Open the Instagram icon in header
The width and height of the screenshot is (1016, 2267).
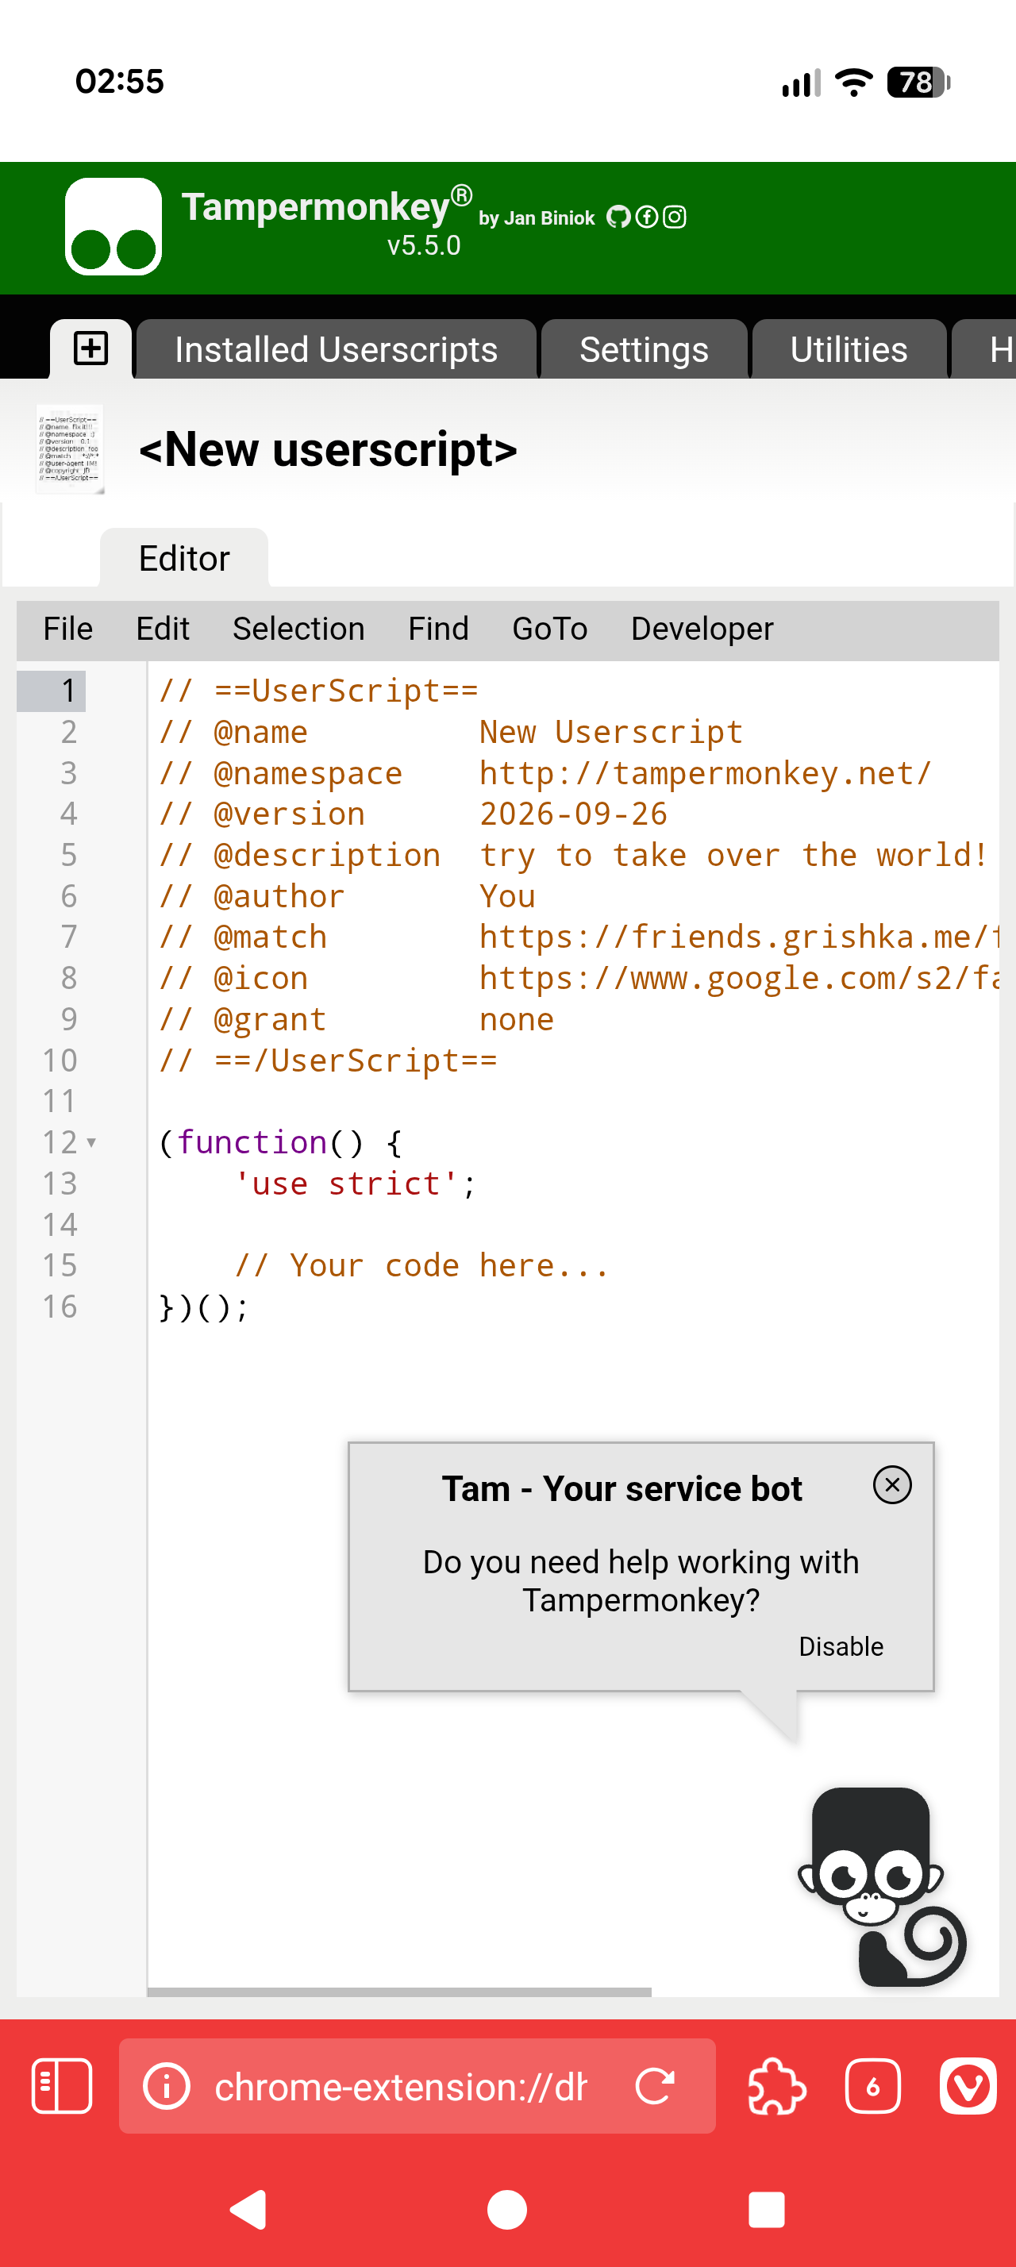tap(674, 217)
